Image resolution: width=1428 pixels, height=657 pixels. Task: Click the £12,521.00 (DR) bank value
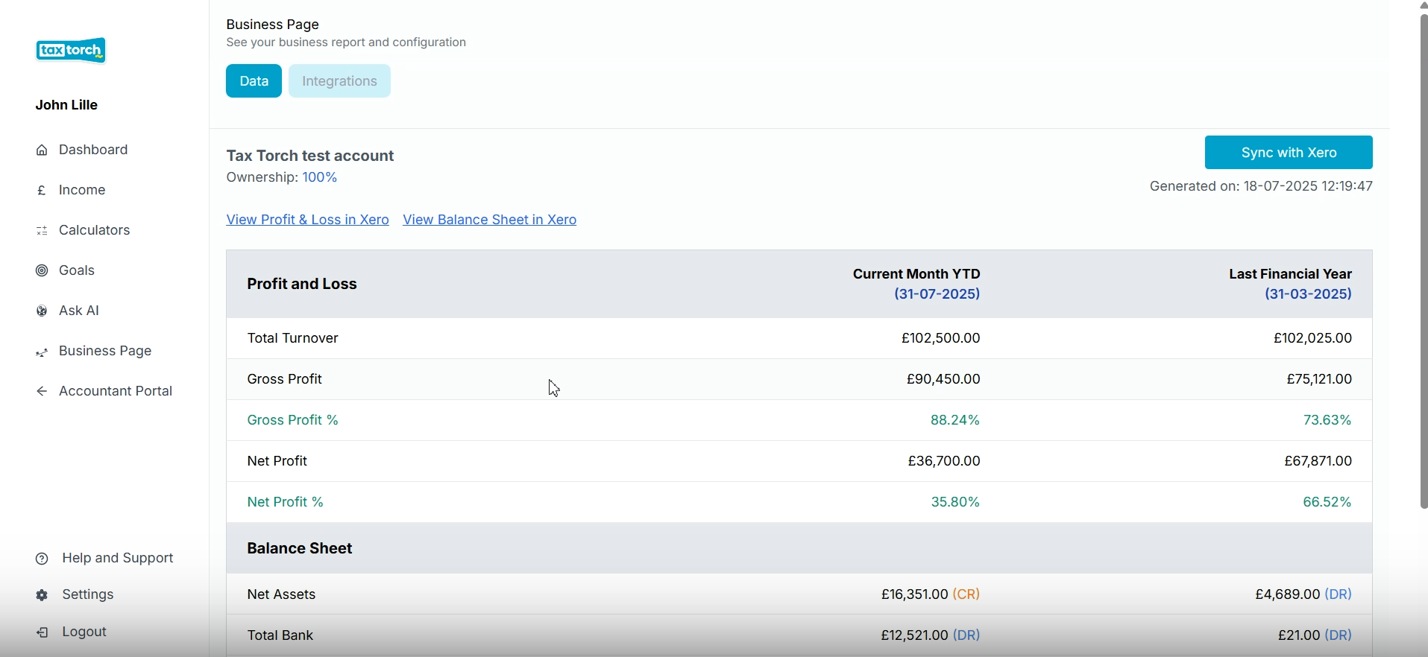click(x=931, y=636)
